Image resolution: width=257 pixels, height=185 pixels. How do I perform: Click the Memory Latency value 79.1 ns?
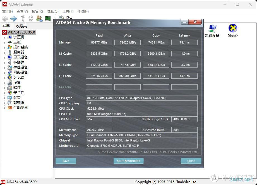coord(184,42)
